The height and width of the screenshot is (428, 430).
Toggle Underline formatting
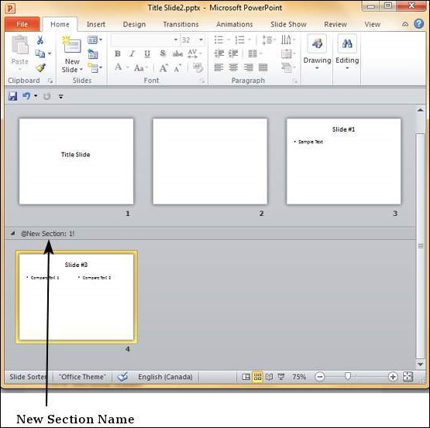pyautogui.click(x=147, y=53)
